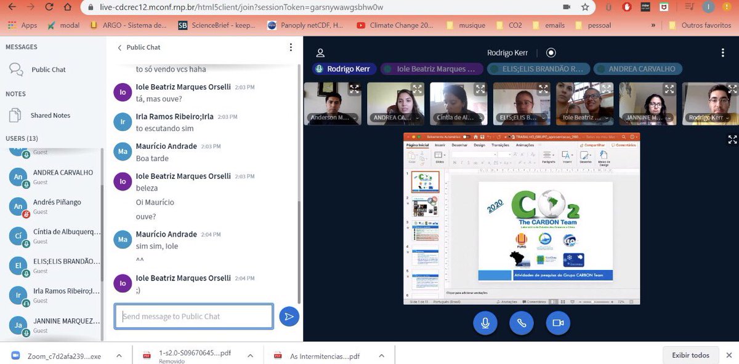This screenshot has width=739, height=364.
Task: Expand JANNINE's webcam to fullscreen
Action: click(x=669, y=89)
